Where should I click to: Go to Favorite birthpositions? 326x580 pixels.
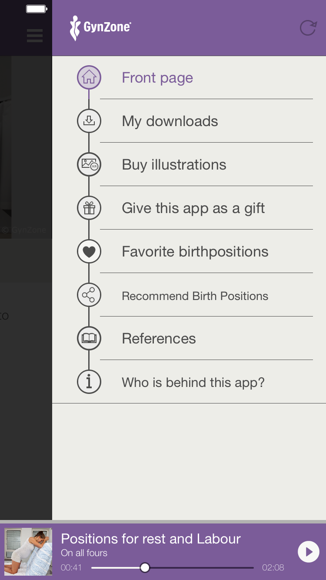[x=195, y=252]
